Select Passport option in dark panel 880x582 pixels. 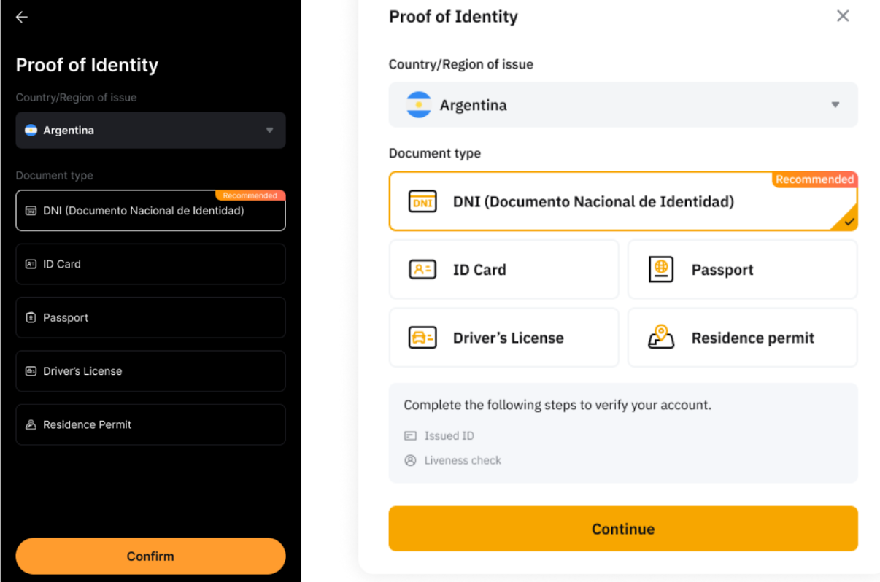pyautogui.click(x=150, y=317)
